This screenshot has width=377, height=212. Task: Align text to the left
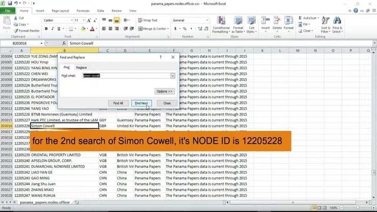104,29
